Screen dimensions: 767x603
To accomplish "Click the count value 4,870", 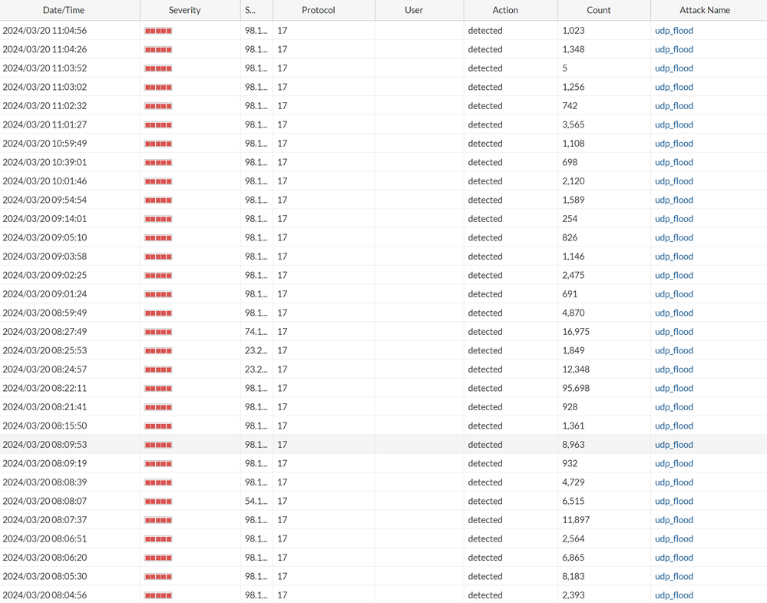I will click(x=574, y=313).
